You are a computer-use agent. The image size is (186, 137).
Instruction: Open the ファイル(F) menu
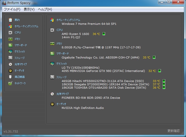[12, 9]
